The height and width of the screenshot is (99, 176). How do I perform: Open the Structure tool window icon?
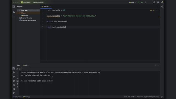[14, 12]
